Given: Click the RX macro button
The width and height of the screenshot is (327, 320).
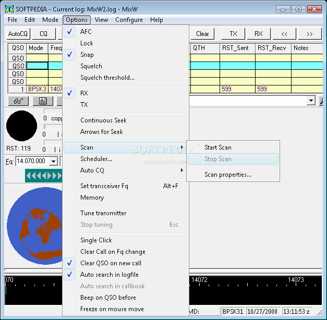Looking at the screenshot, I should (259, 34).
